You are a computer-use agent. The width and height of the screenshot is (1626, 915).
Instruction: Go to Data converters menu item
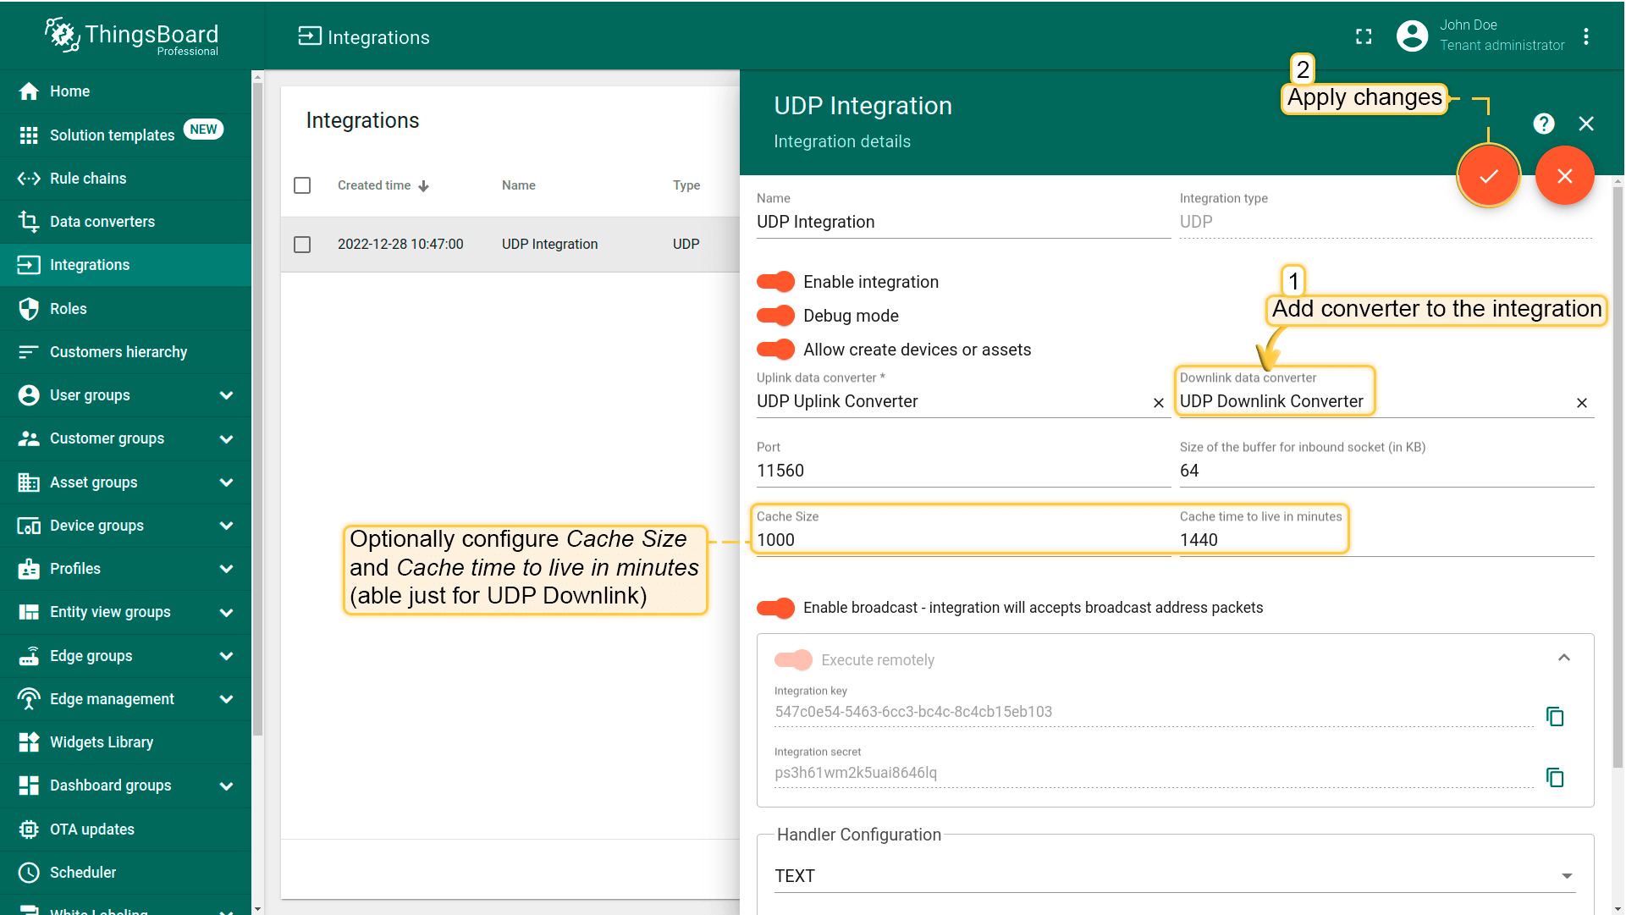[125, 222]
